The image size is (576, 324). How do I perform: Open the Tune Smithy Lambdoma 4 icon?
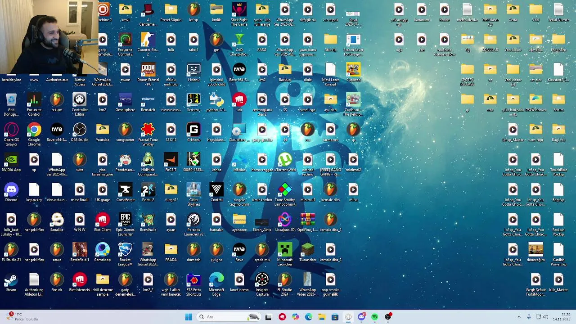pos(284,195)
